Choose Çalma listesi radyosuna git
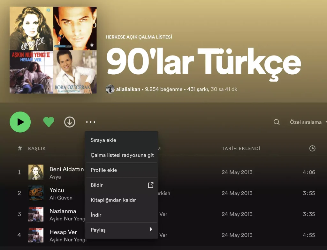The image size is (327, 250). point(121,155)
